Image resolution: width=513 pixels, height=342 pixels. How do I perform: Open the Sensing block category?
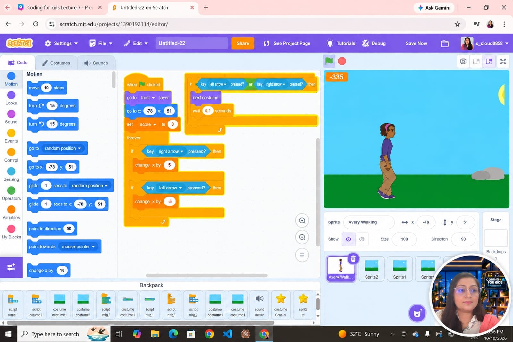coord(11,174)
